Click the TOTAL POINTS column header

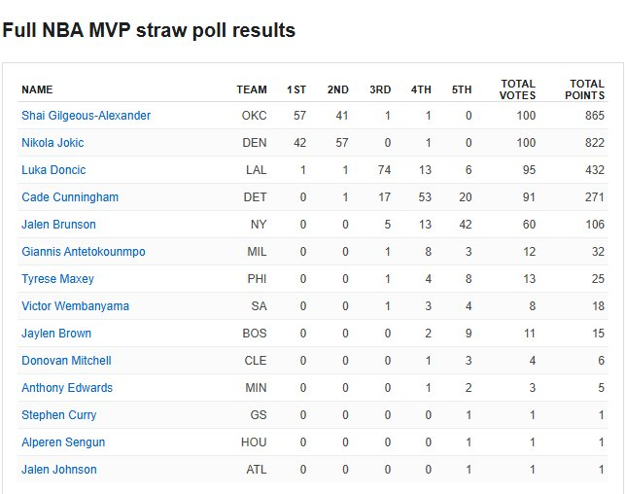click(x=585, y=89)
